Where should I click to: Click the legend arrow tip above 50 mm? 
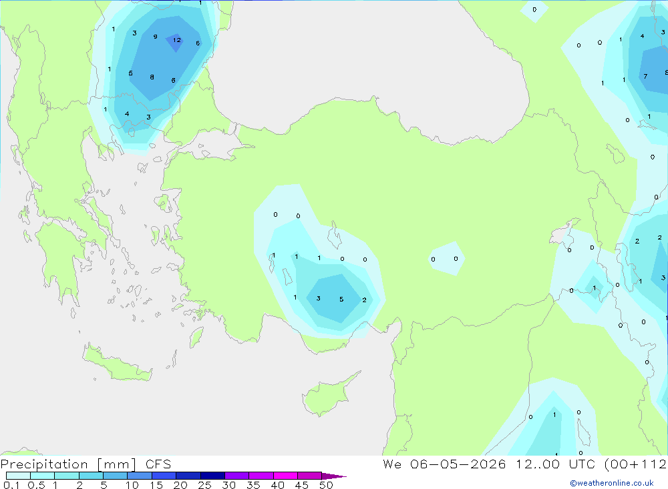[x=333, y=476]
